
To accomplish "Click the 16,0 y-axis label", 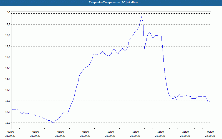I will point(8,35).
